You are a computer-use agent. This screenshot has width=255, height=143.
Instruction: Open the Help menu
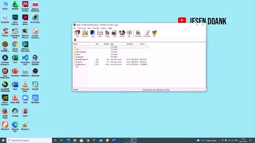coord(110,28)
